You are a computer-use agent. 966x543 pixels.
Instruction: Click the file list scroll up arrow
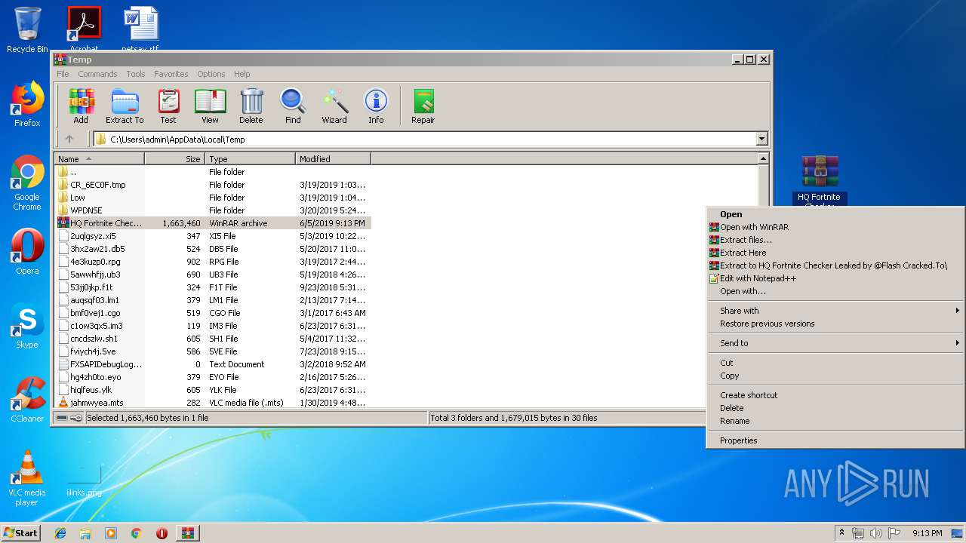click(763, 159)
